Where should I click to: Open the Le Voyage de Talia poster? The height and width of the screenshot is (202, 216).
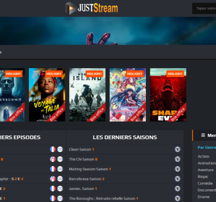point(47,95)
